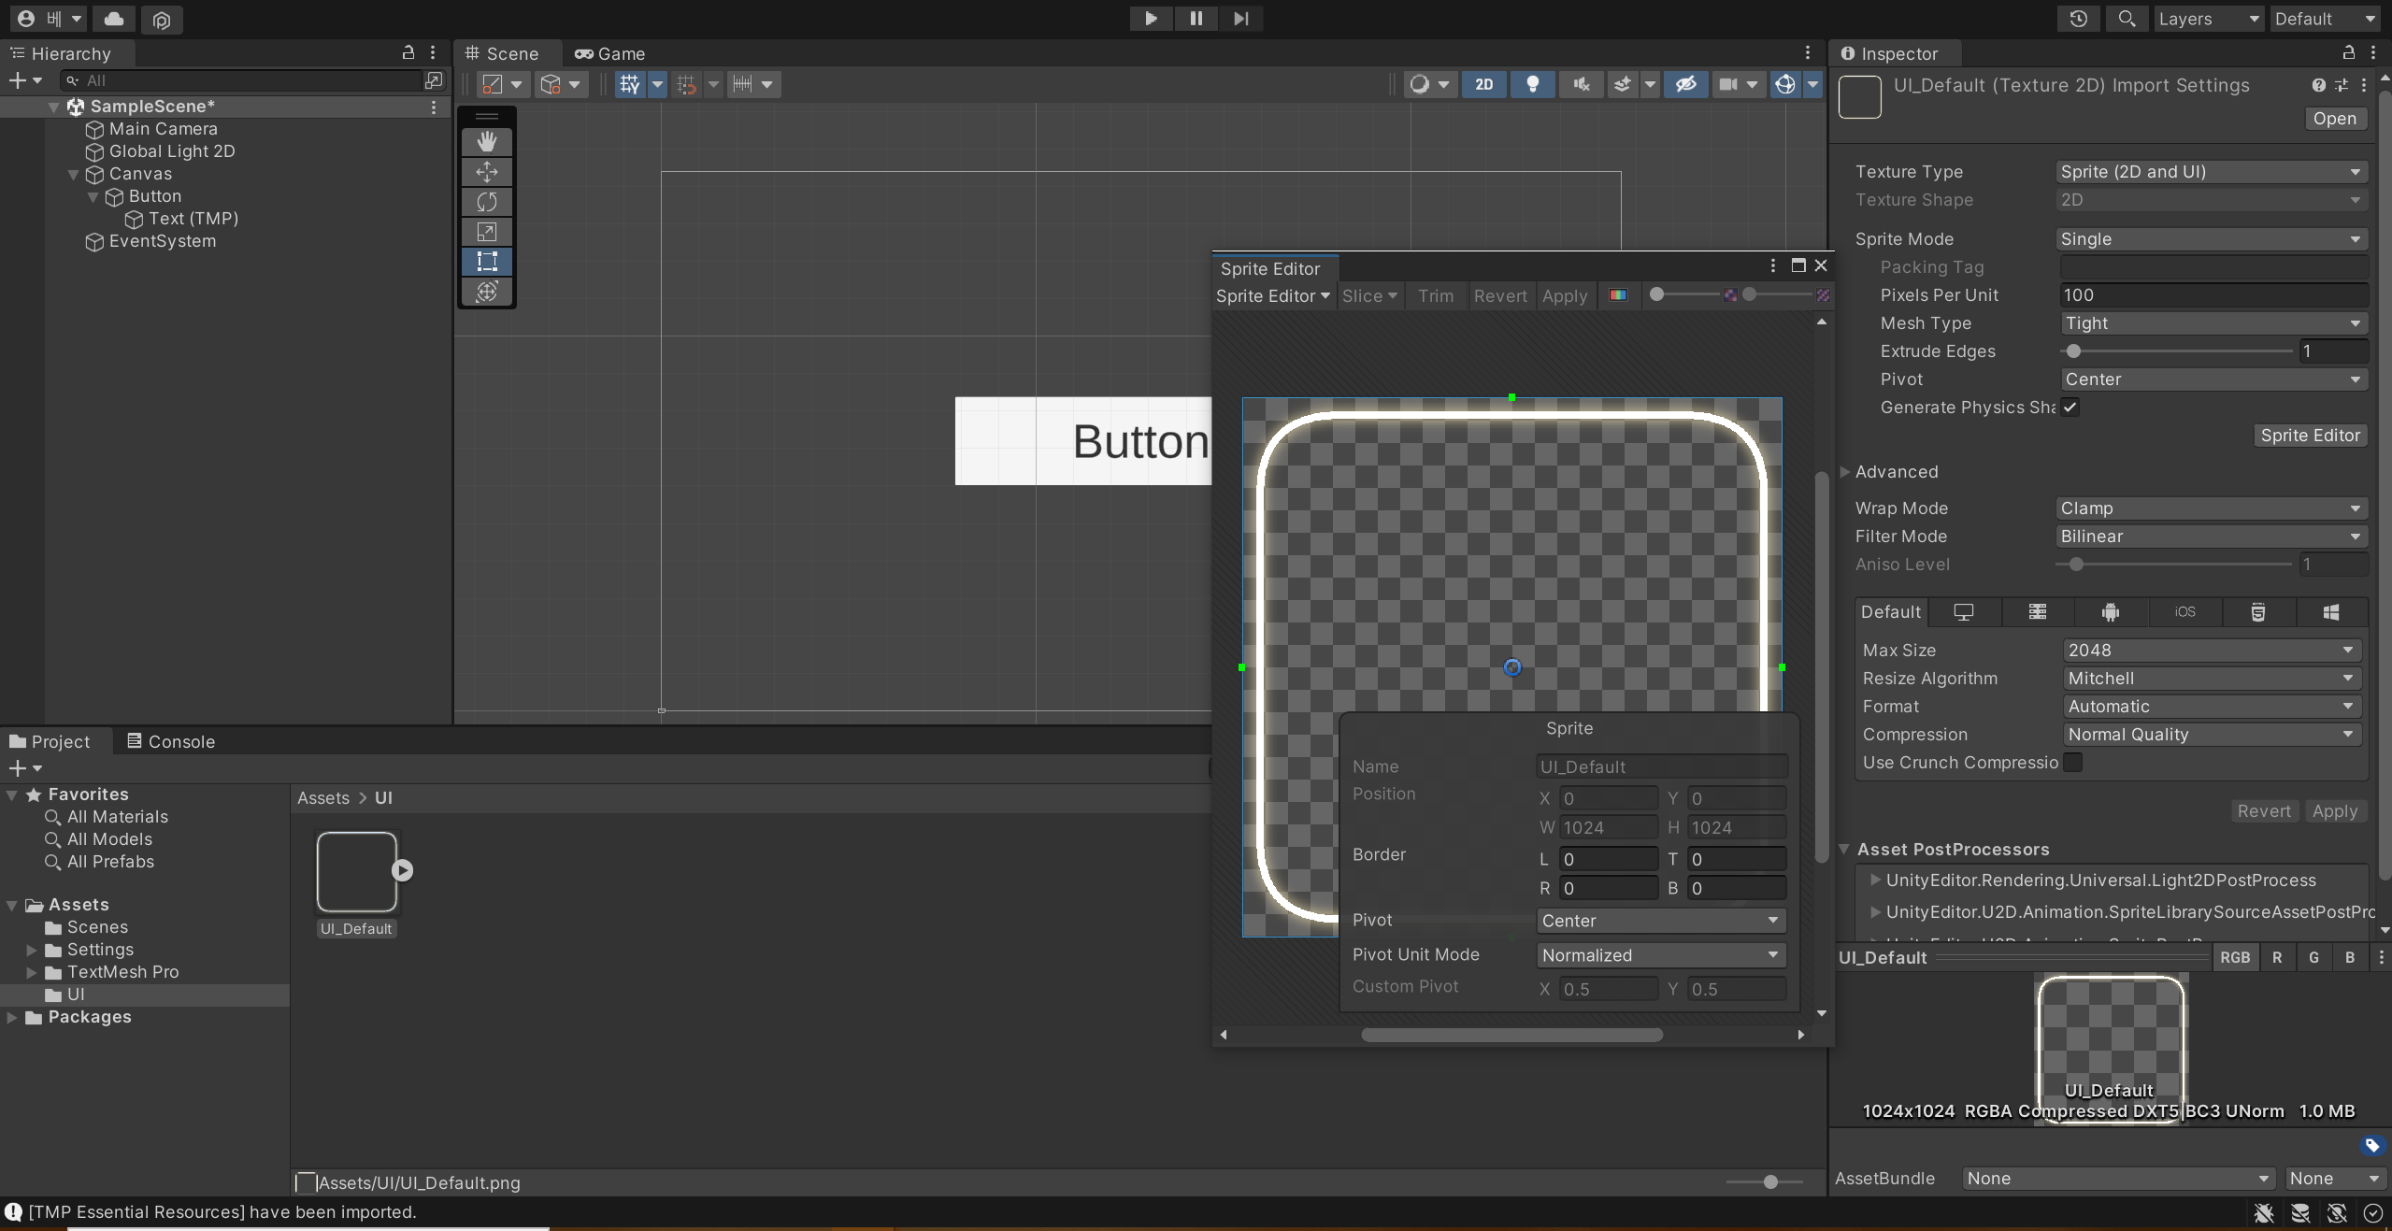Open the Max Size dropdown
The height and width of the screenshot is (1231, 2392).
2211,651
